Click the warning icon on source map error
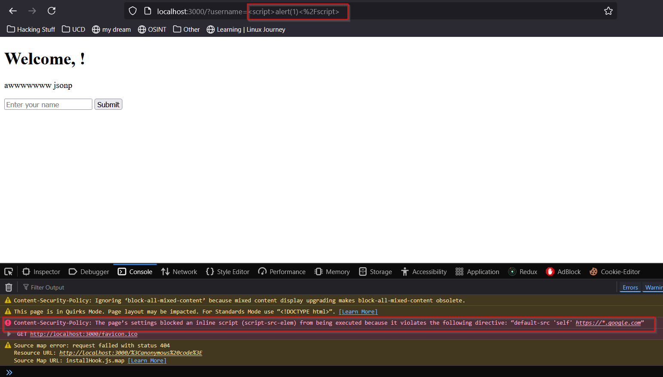This screenshot has height=377, width=663. point(8,345)
